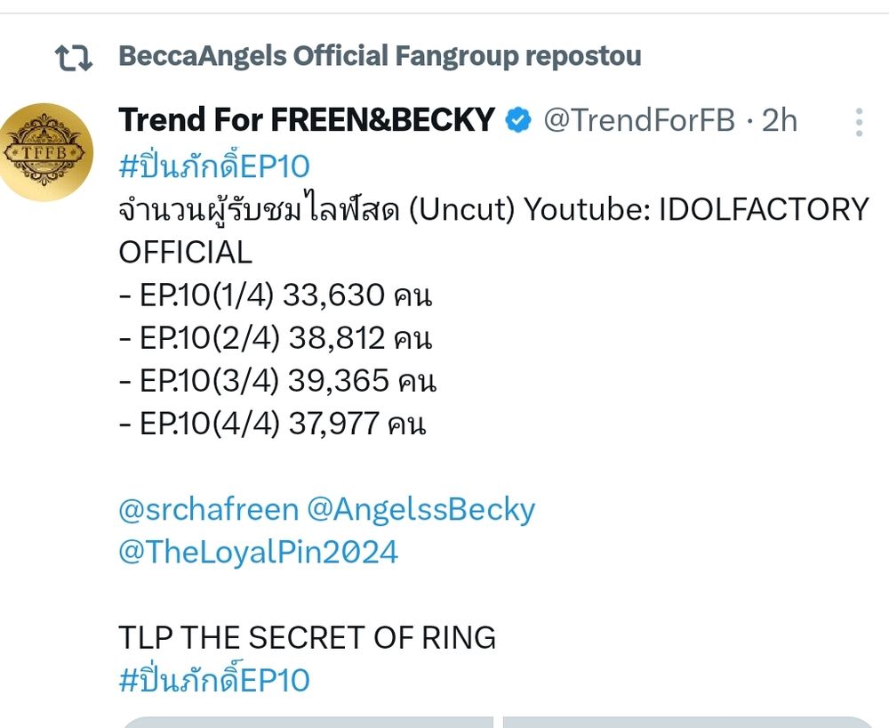Open Trend For FREEN&BECKY display name

tap(307, 119)
